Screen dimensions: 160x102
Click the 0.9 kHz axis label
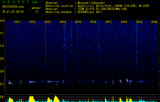[2, 59]
